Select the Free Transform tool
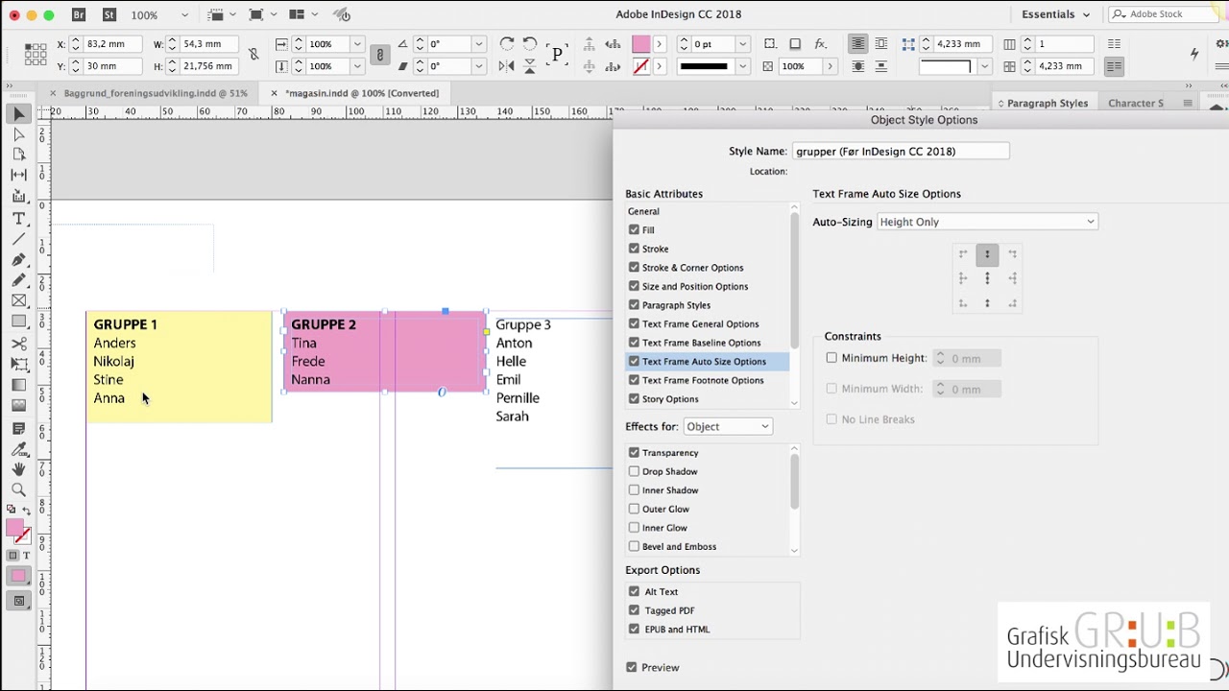Image resolution: width=1229 pixels, height=691 pixels. pos(18,364)
